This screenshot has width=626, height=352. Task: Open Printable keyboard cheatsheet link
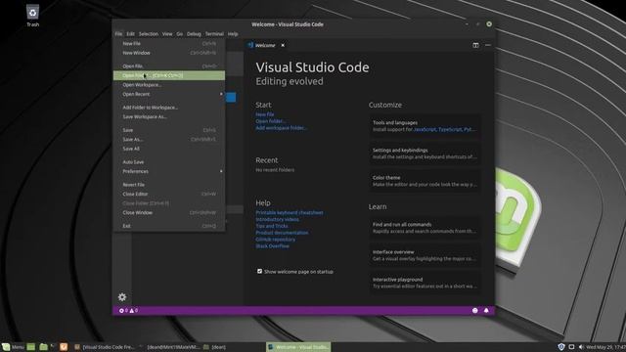[290, 213]
